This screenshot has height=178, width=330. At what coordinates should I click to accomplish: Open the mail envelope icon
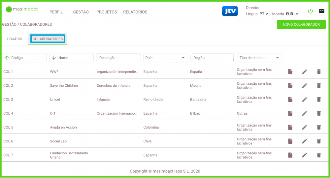321,11
